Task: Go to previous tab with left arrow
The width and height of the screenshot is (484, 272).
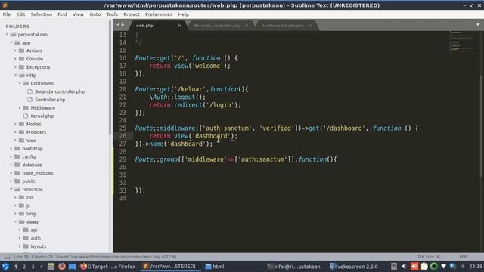Action: [118, 25]
